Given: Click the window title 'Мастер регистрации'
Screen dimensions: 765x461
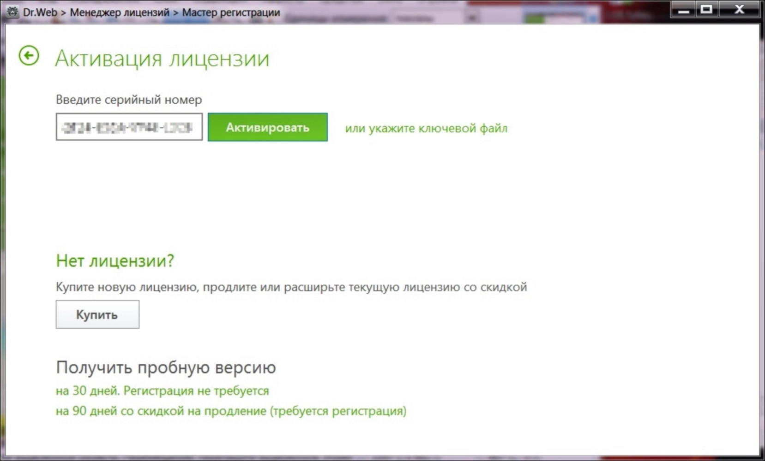Looking at the screenshot, I should coord(231,12).
